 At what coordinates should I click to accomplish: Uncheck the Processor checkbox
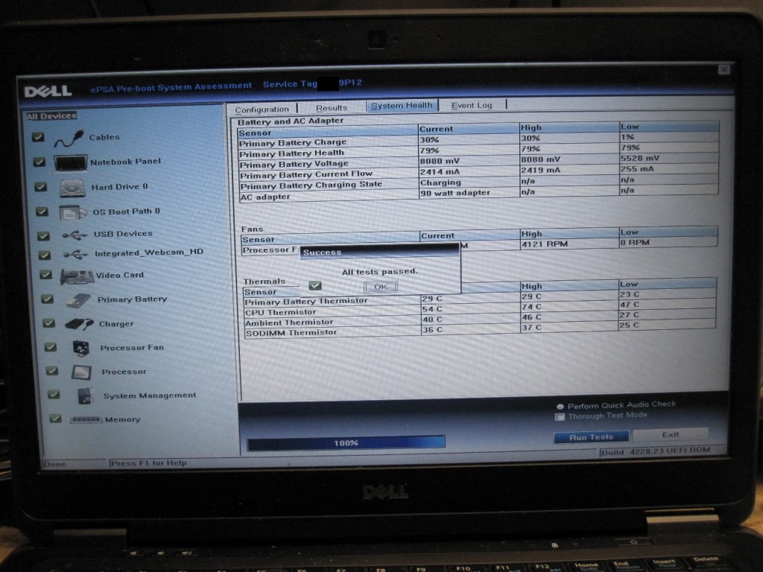pyautogui.click(x=52, y=371)
